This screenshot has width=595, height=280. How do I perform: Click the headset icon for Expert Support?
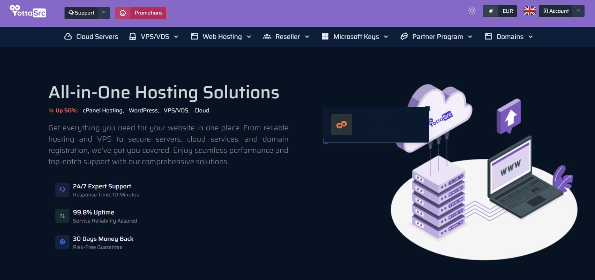pos(62,190)
